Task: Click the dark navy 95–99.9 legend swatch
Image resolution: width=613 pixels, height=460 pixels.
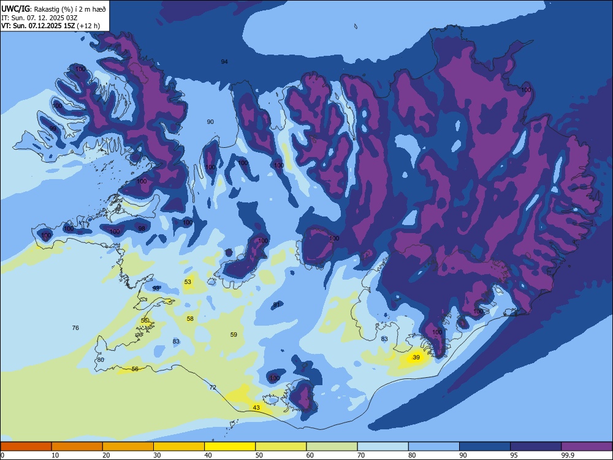Action: (536, 447)
